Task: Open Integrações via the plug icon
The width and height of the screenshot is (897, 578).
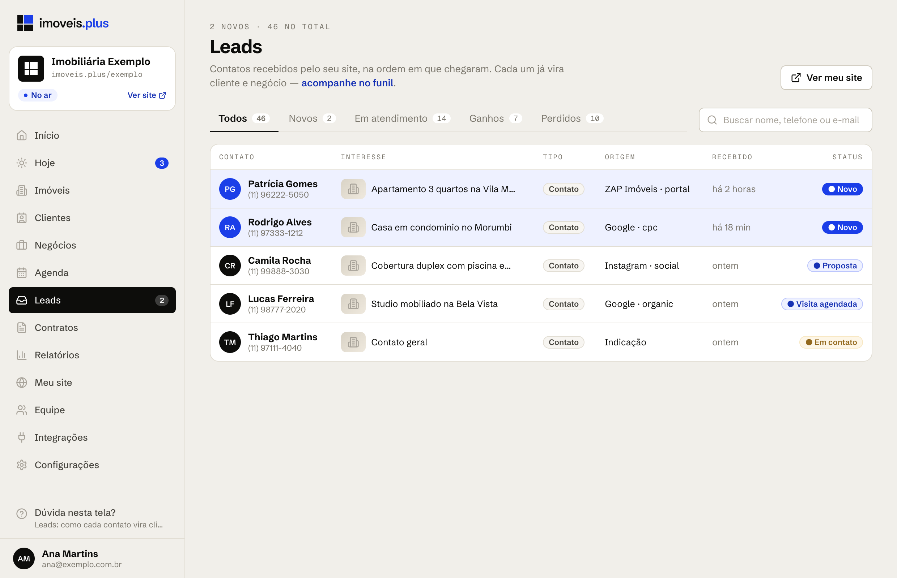Action: point(22,437)
